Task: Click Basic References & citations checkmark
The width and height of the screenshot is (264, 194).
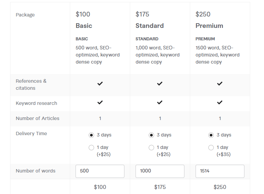Action: [100, 84]
